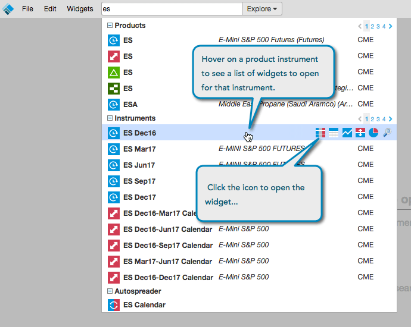Select the ES Jun17 instrument name
Screen dimensions: 411x327
139,165
